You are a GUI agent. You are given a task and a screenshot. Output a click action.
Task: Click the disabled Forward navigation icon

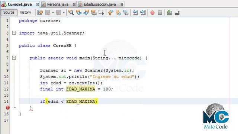click(58, 12)
